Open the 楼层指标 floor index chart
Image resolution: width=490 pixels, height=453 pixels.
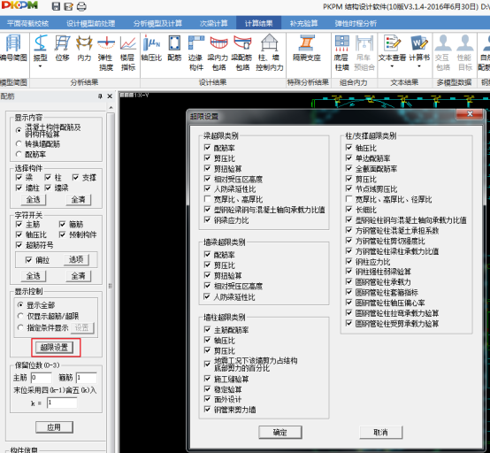pos(128,53)
